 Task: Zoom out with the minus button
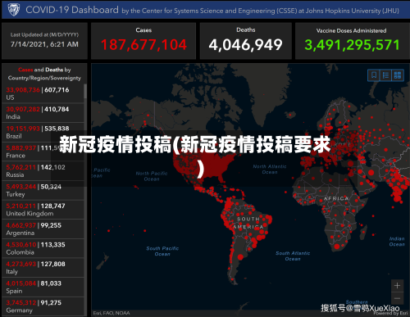(x=397, y=298)
